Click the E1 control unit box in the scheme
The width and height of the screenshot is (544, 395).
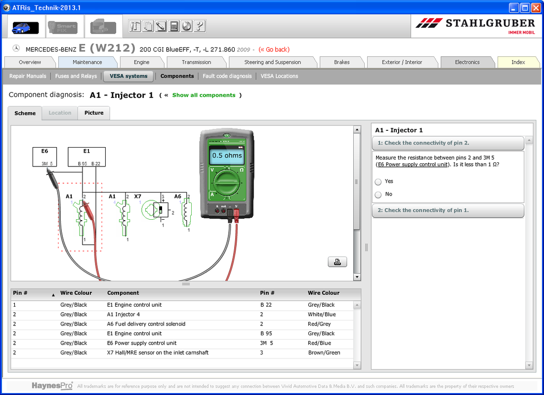tap(87, 157)
